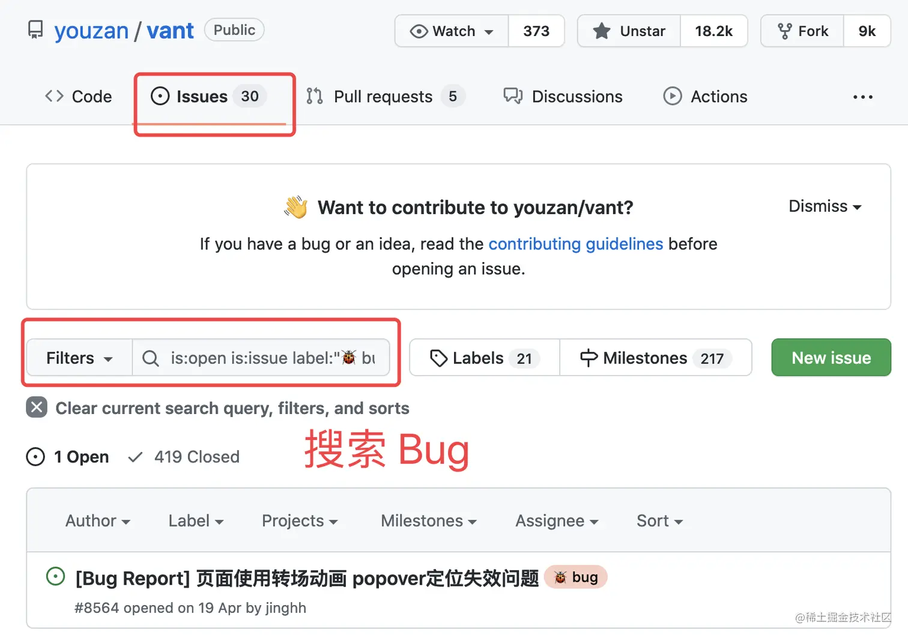The width and height of the screenshot is (908, 640).
Task: Open the Filters dropdown
Action: (x=78, y=358)
